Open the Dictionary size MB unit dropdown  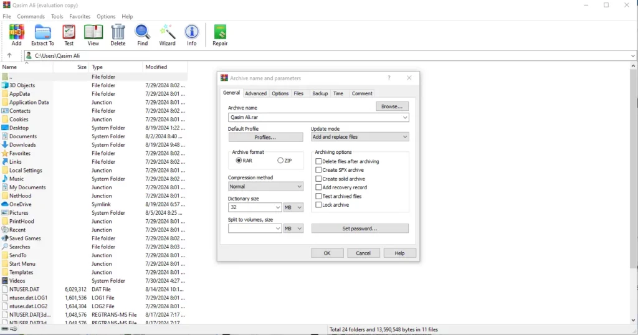click(x=293, y=207)
